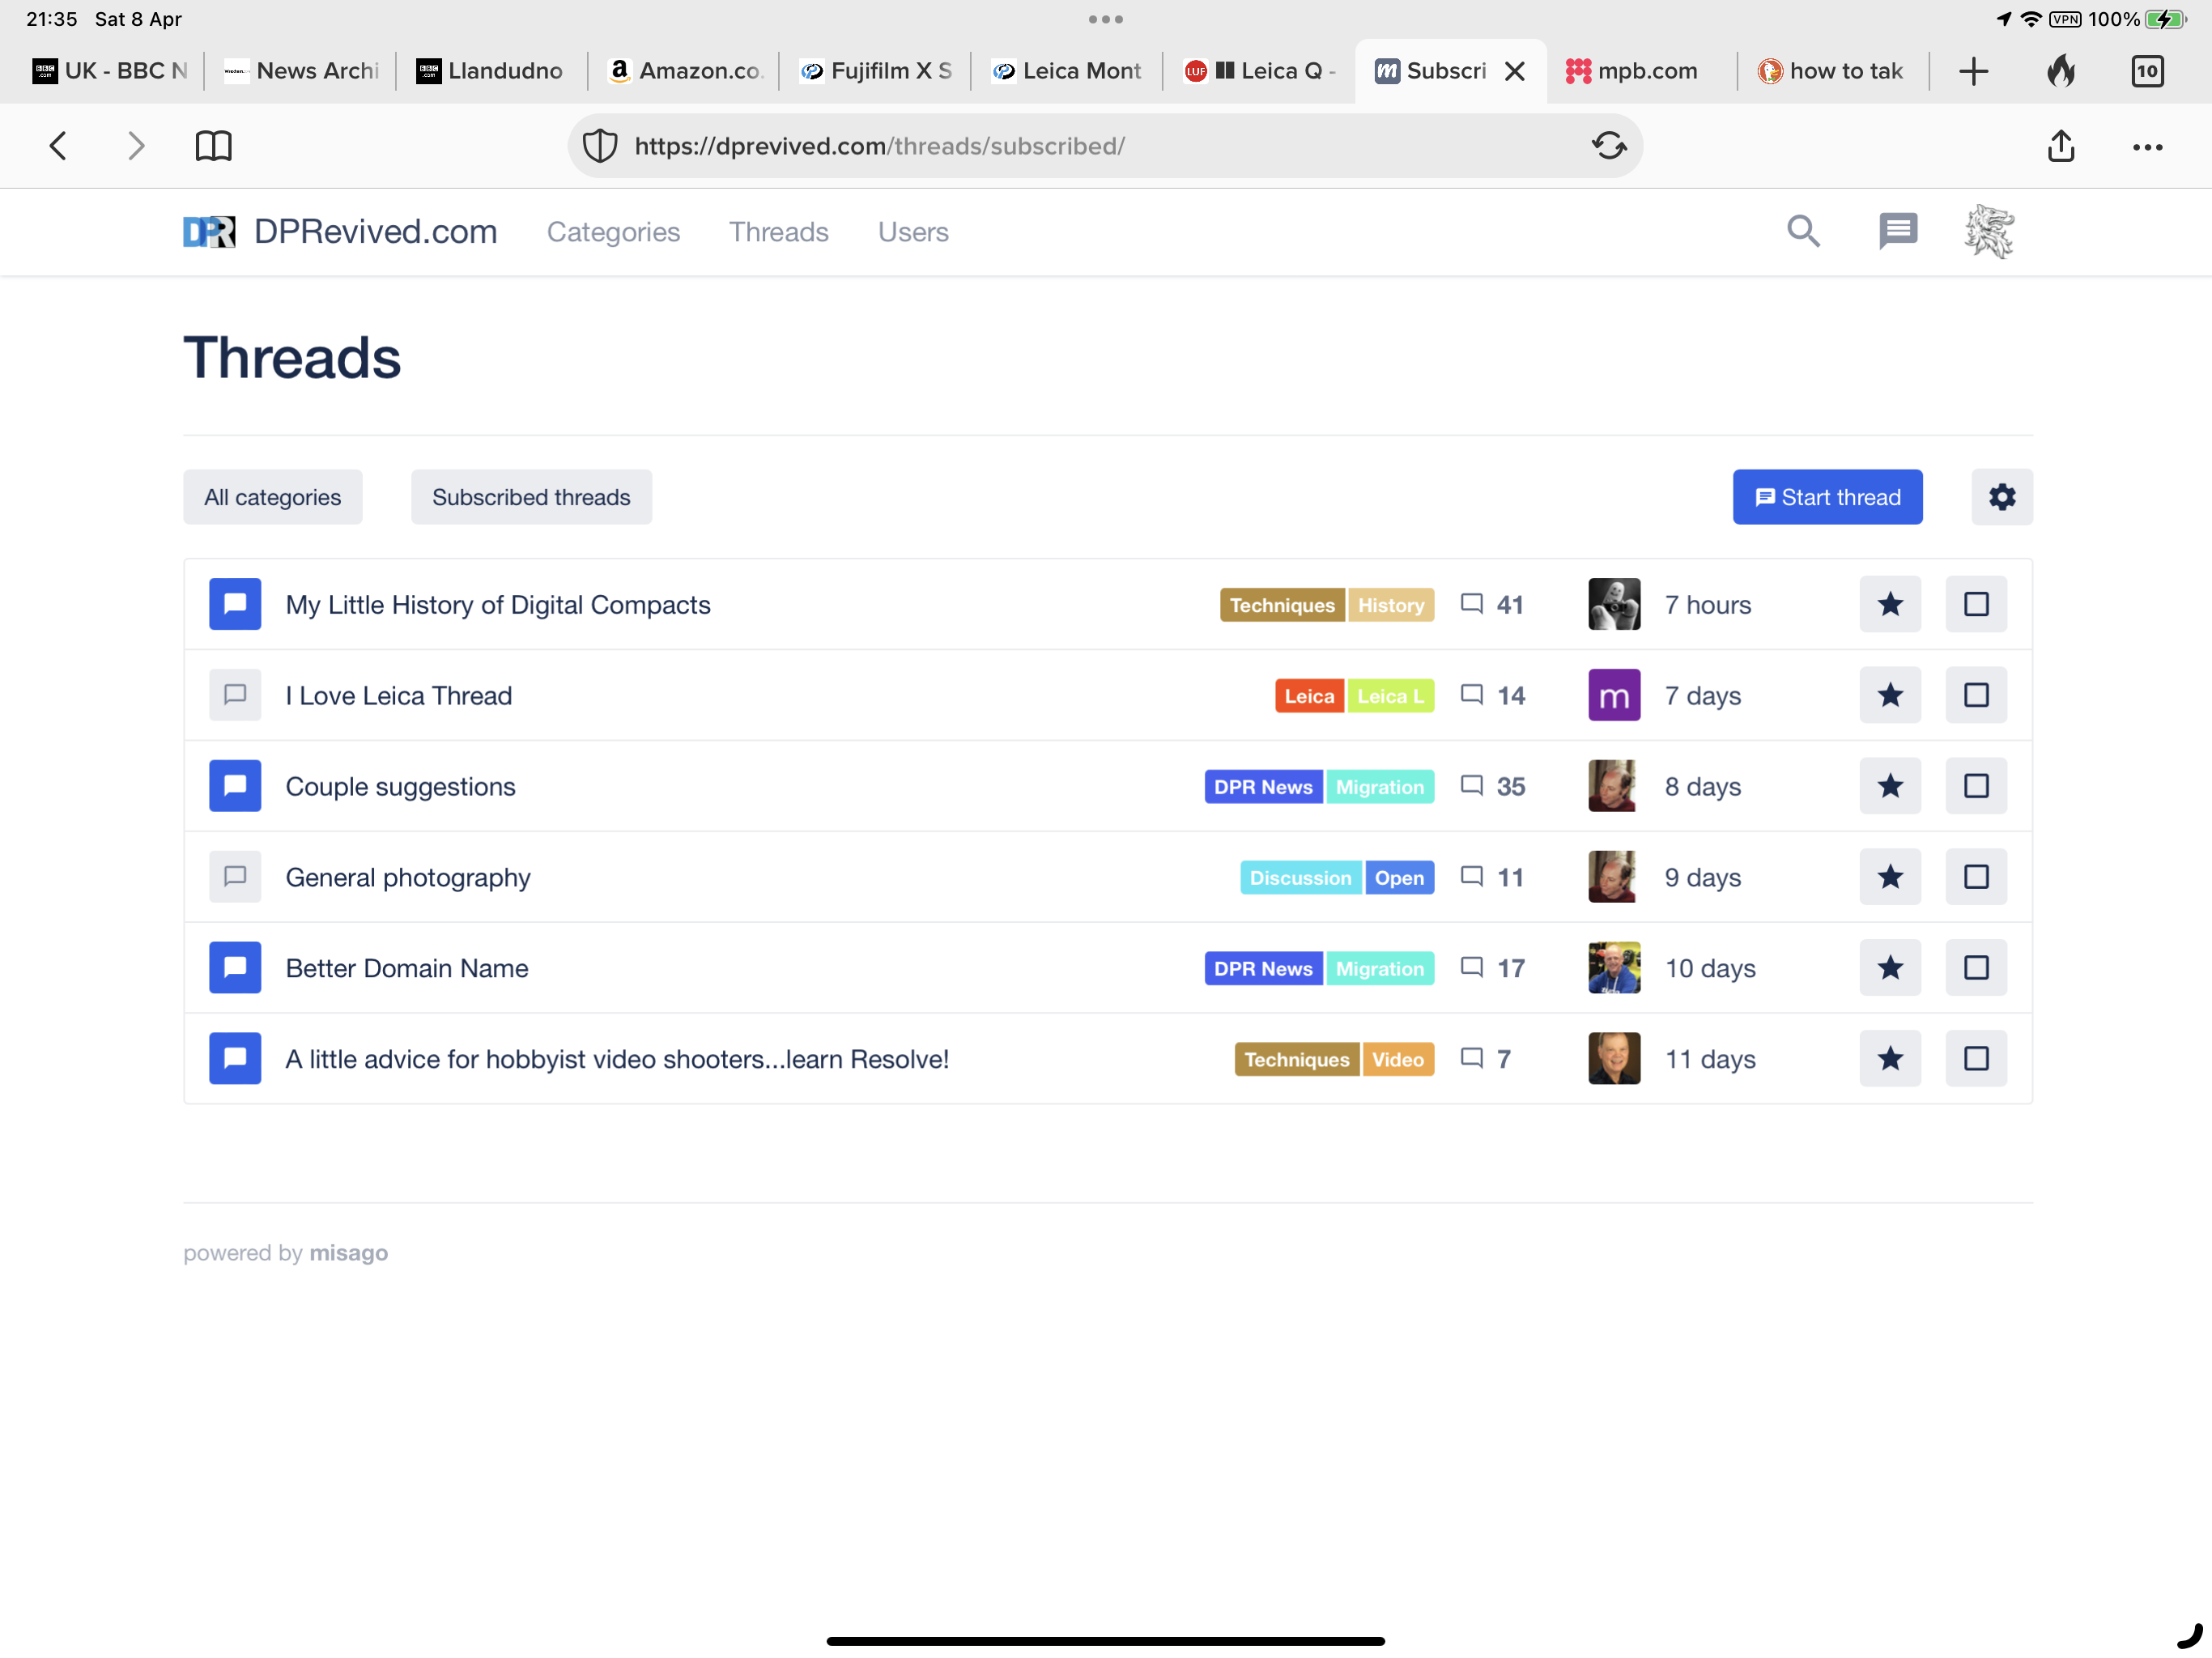Click the thread options gear icon
2212x1658 pixels.
coord(2001,497)
